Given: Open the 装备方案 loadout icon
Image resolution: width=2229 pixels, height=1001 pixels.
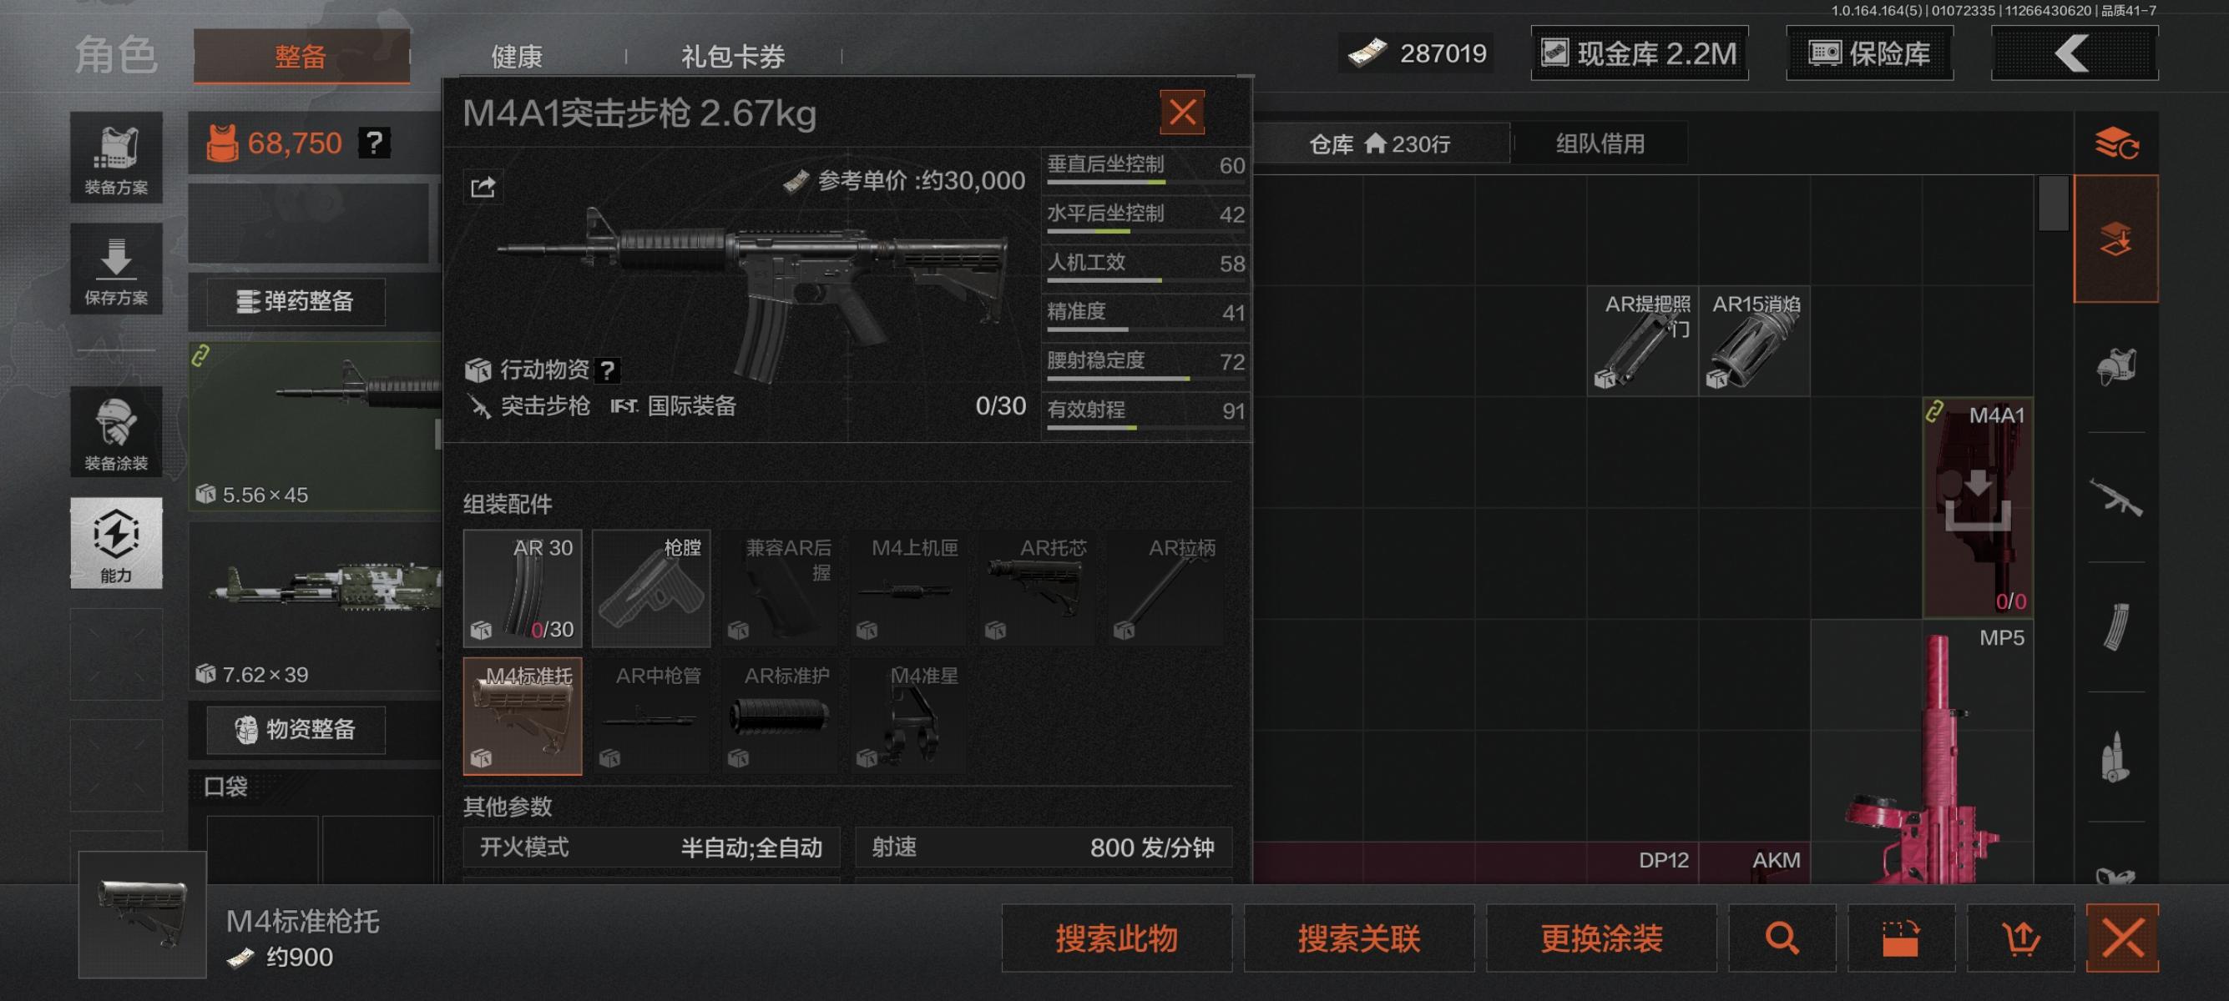Looking at the screenshot, I should [116, 158].
